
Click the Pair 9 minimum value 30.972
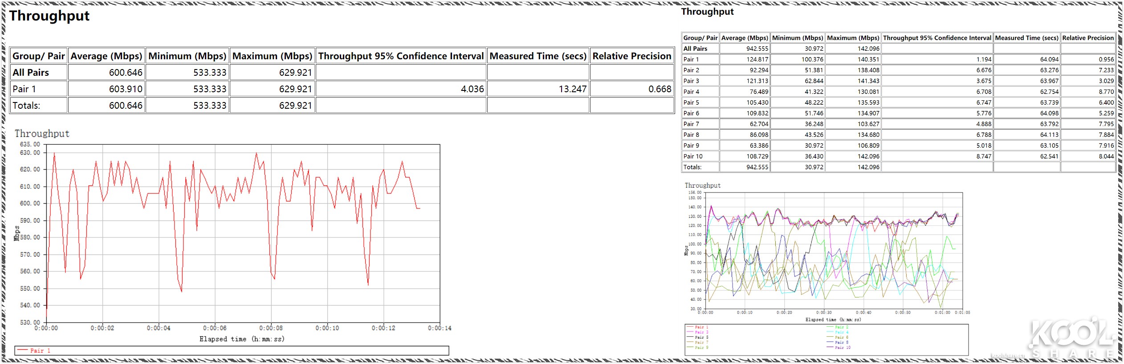coord(814,146)
